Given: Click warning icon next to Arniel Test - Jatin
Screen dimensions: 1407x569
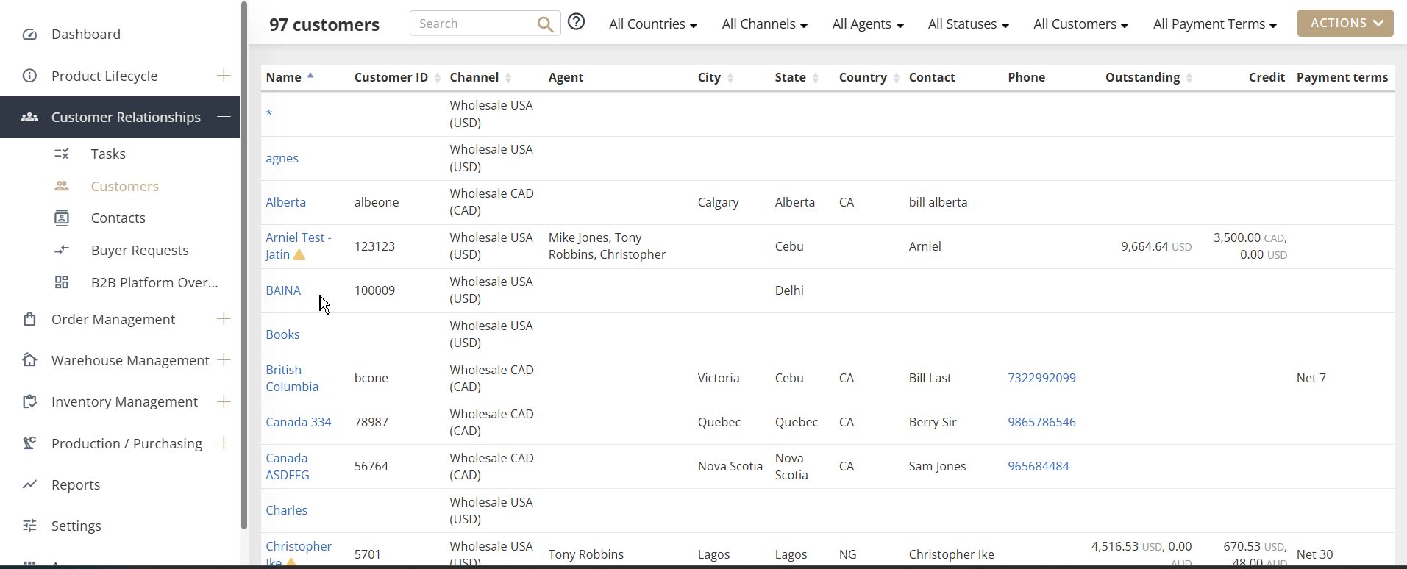Looking at the screenshot, I should [x=299, y=255].
